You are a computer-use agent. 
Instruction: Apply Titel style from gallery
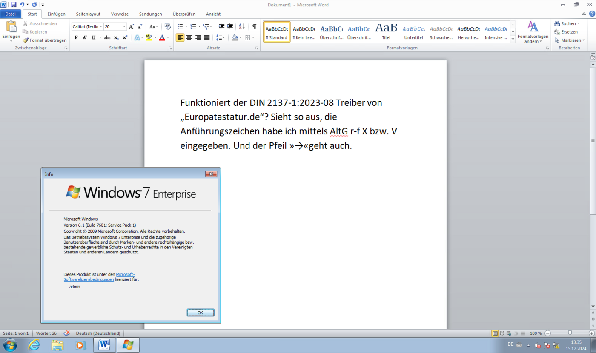[386, 32]
